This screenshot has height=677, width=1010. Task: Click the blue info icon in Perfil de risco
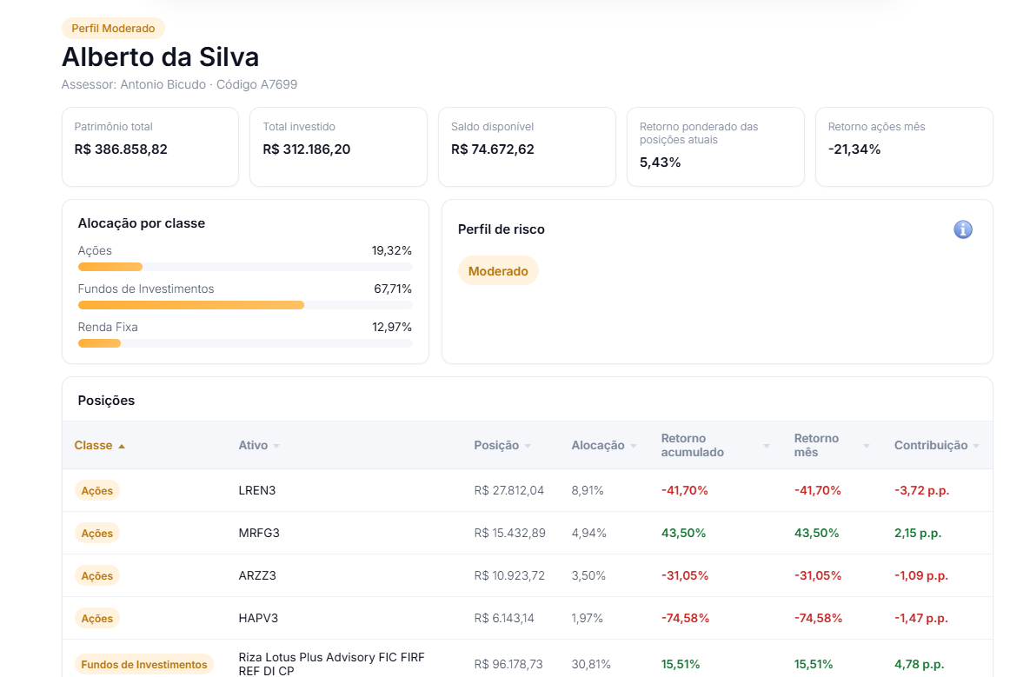click(962, 229)
